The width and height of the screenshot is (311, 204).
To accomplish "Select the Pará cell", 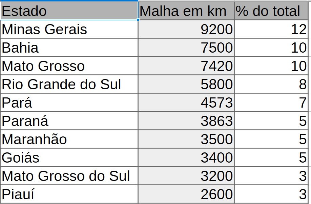I will tap(69, 103).
